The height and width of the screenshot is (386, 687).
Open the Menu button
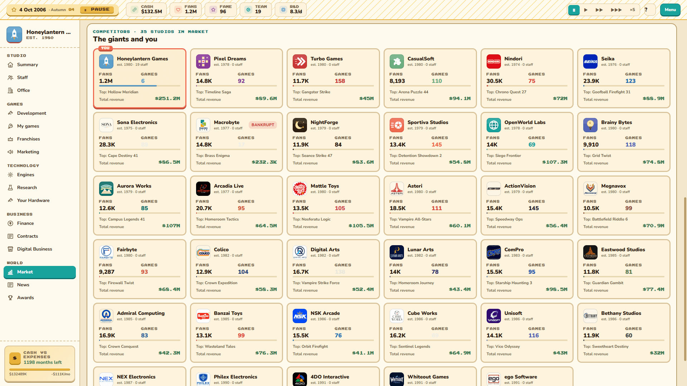[670, 10]
